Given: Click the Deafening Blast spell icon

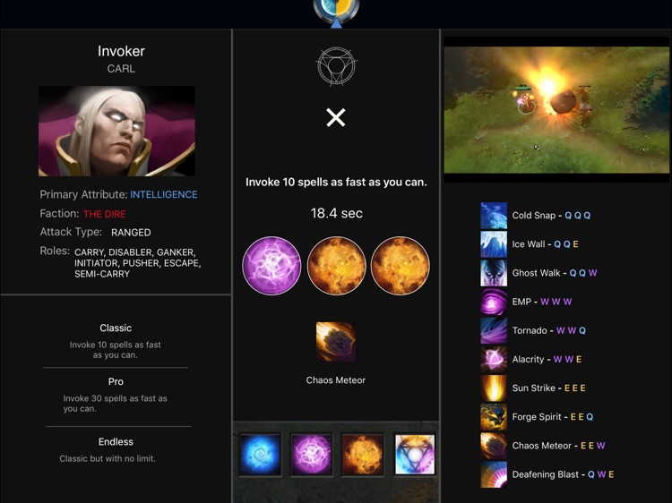Looking at the screenshot, I should 494,474.
